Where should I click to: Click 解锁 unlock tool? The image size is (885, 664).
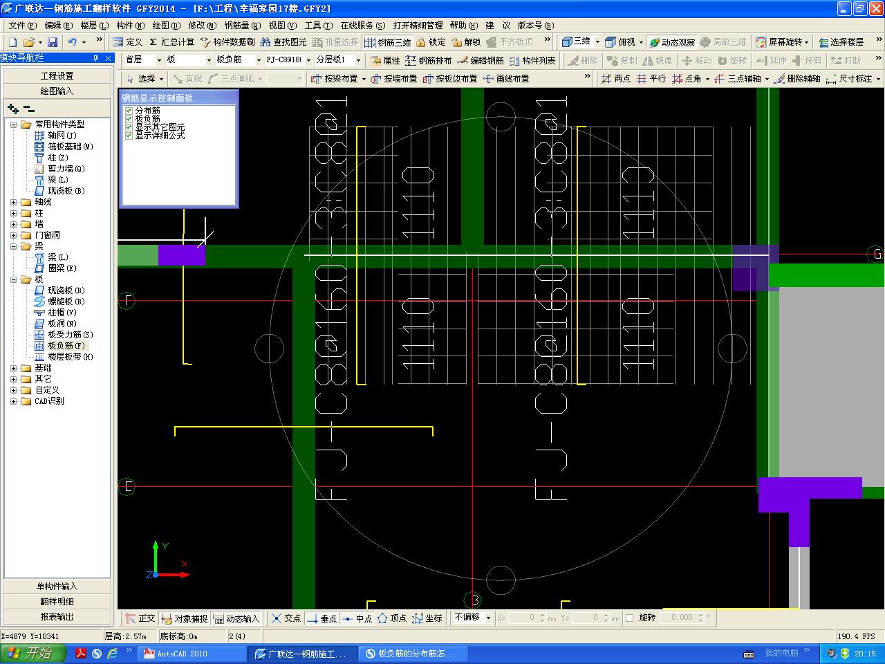[x=466, y=42]
